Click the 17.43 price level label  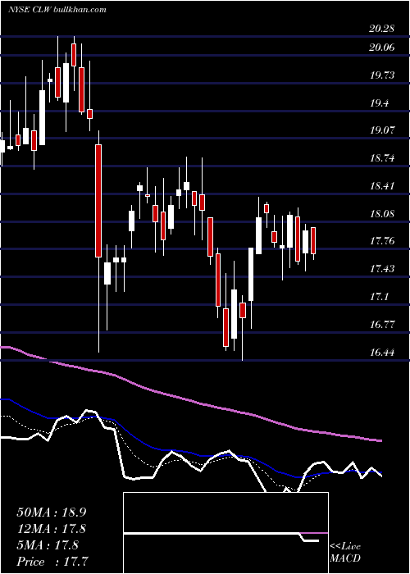pos(382,269)
